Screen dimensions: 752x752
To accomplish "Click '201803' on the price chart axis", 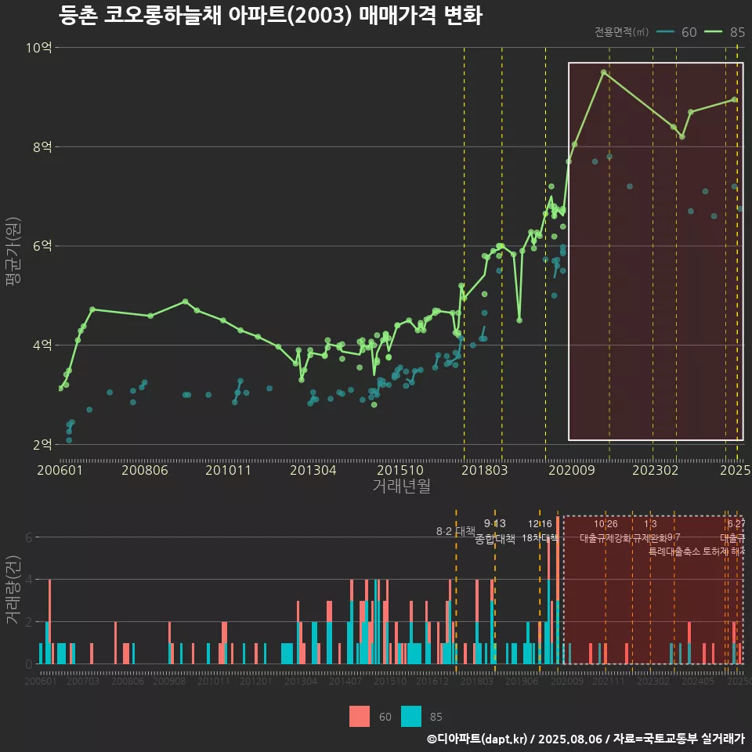I will click(484, 470).
